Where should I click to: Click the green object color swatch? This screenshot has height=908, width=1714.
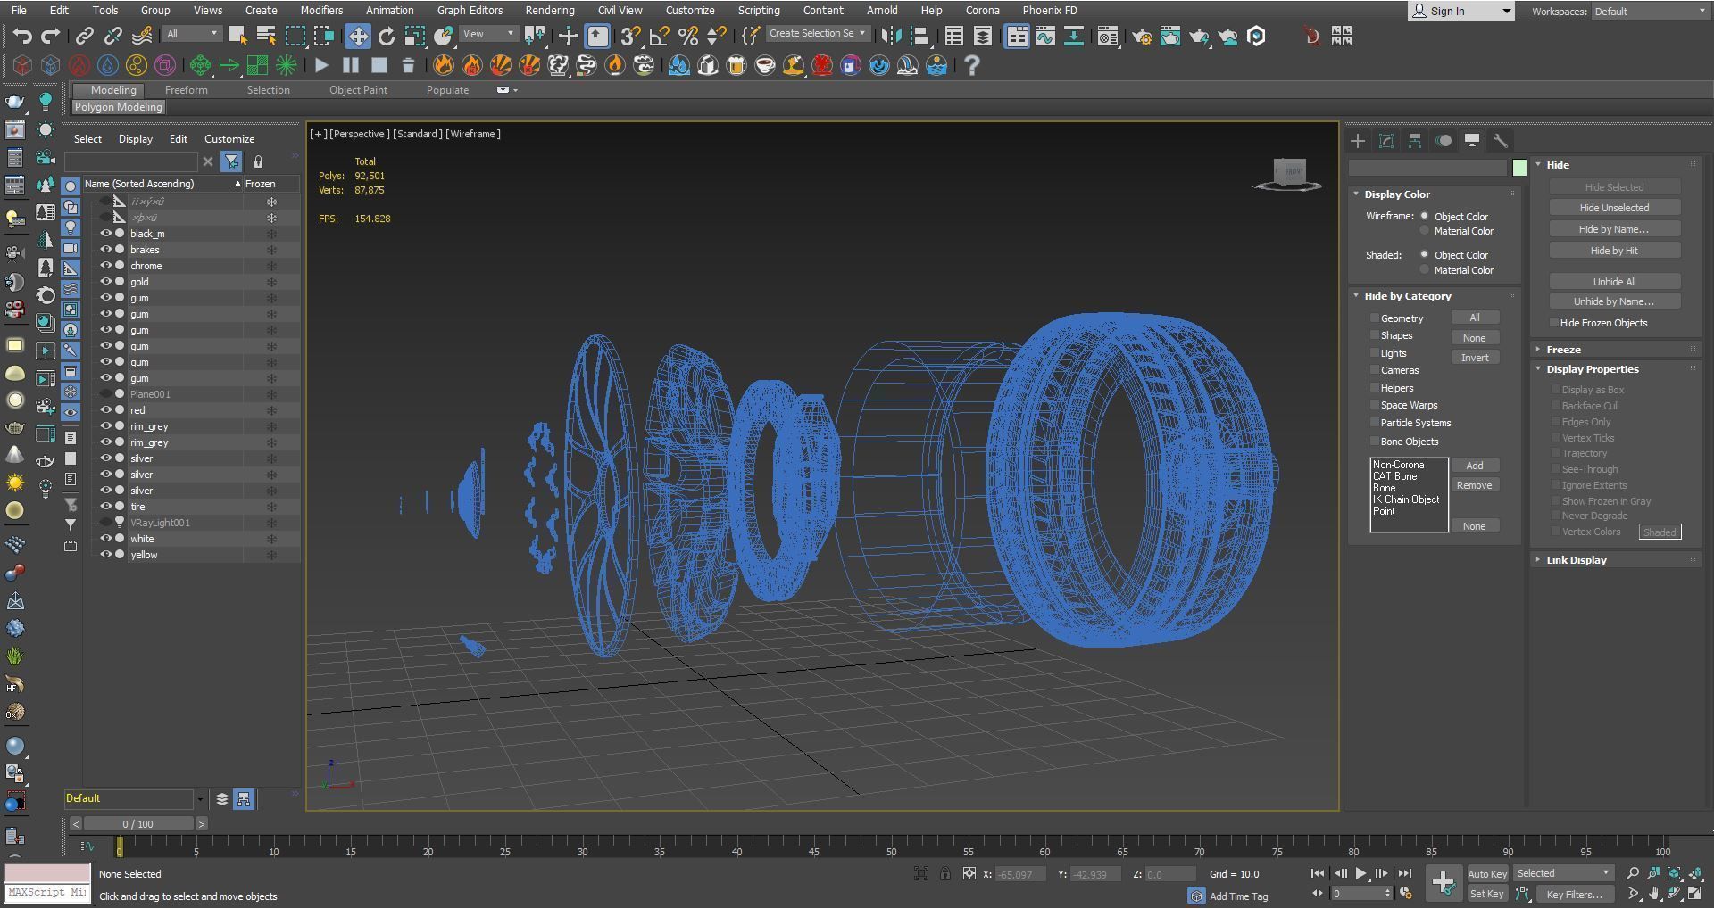point(1519,168)
